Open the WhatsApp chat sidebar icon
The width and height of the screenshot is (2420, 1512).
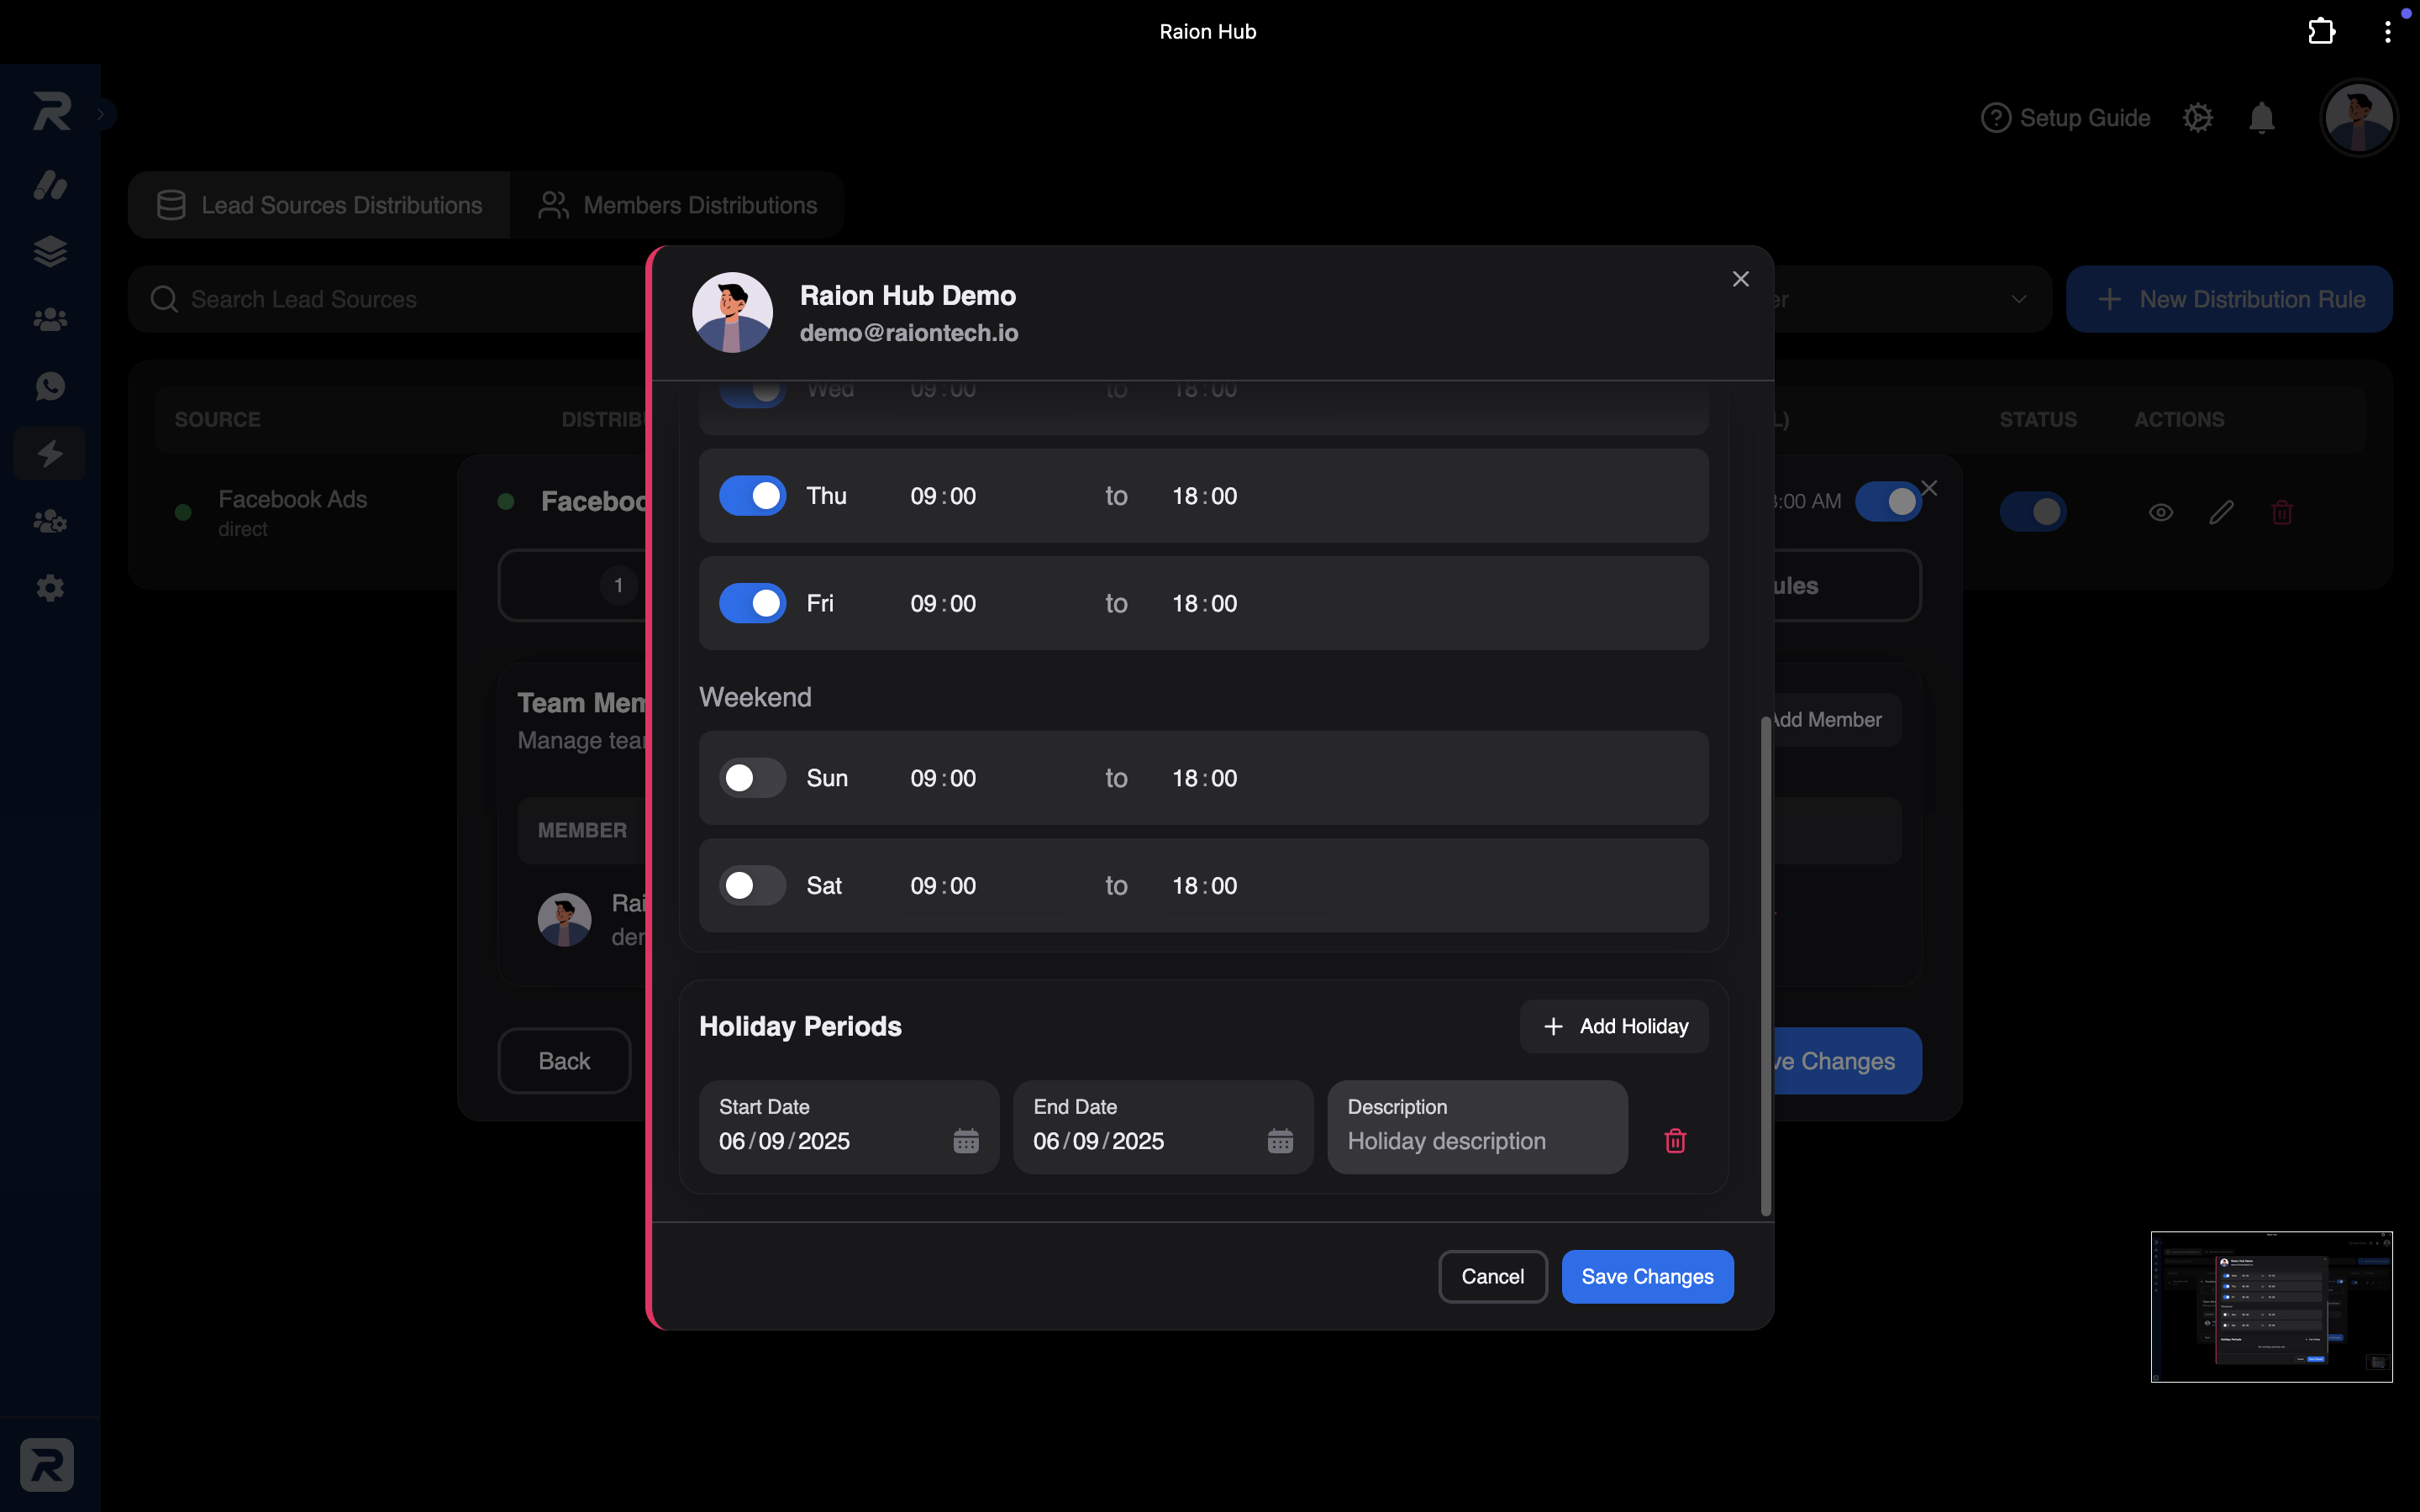(x=50, y=386)
